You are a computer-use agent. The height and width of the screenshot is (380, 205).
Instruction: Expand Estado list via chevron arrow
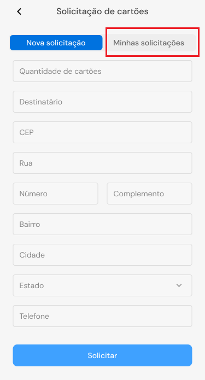(179, 285)
